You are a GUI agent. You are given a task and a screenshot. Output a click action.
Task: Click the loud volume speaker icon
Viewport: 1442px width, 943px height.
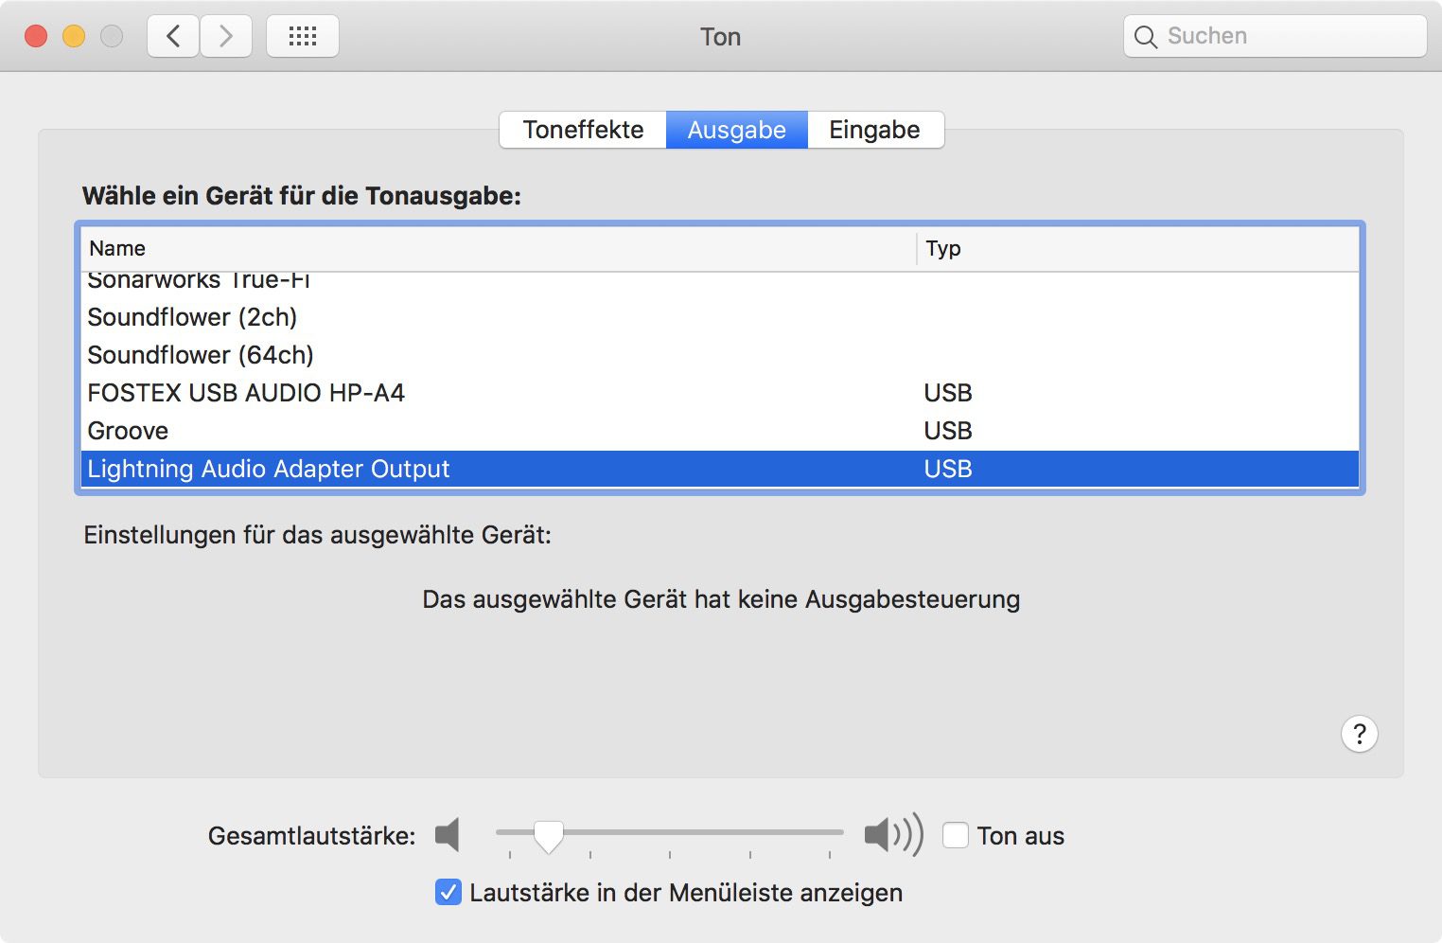892,835
